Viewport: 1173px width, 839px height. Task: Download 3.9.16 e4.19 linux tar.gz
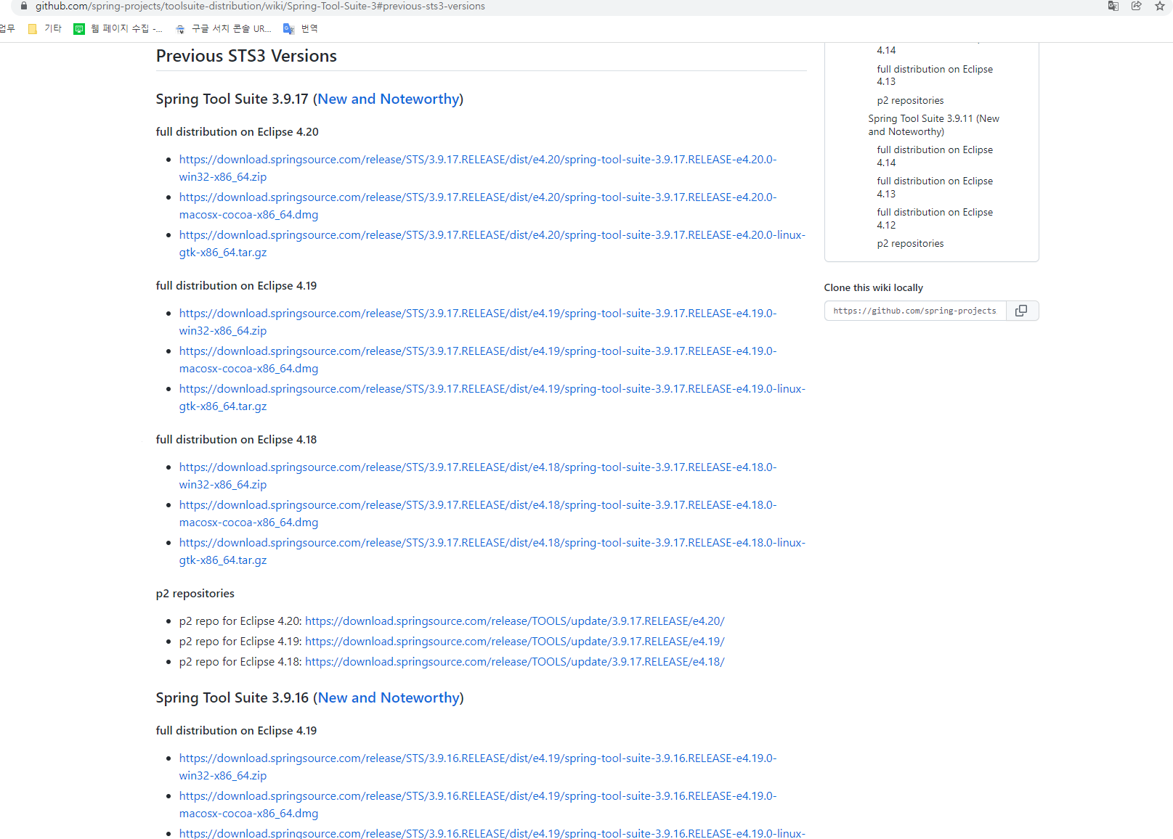tap(492, 833)
